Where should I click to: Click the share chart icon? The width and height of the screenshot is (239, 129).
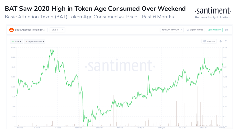point(227,30)
